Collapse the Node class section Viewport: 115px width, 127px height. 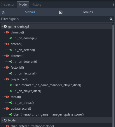(2, 120)
